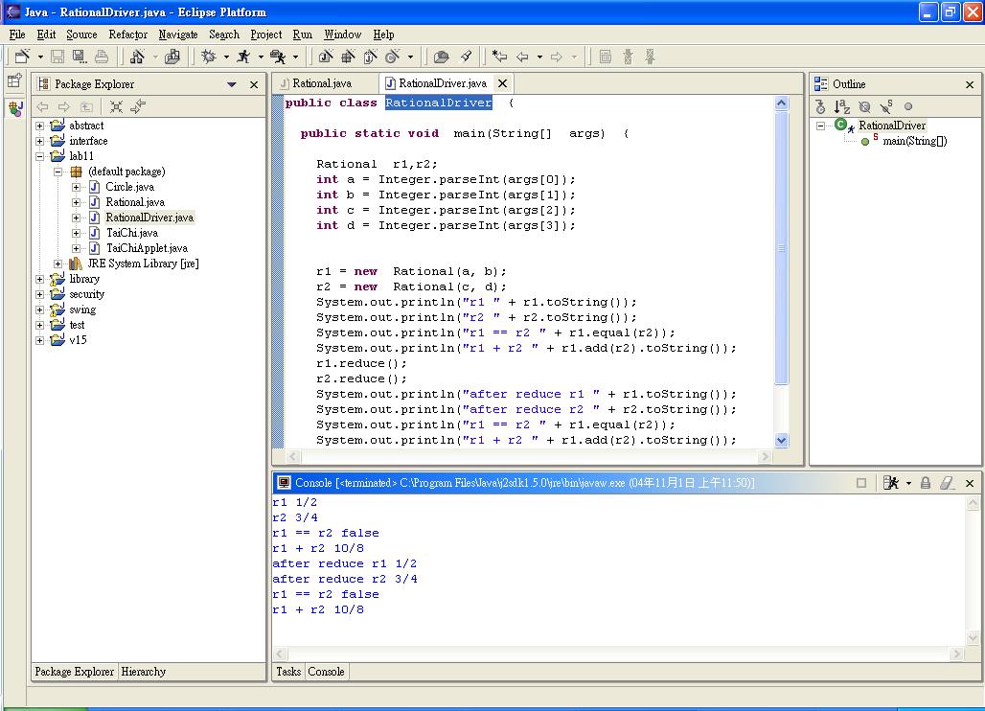Viewport: 985px width, 711px height.
Task: Open the Project menu
Action: (x=265, y=34)
